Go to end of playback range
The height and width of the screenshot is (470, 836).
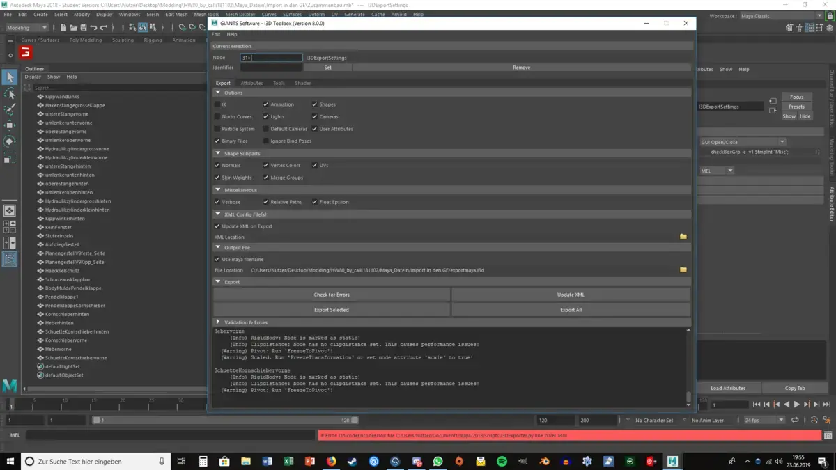(x=827, y=405)
